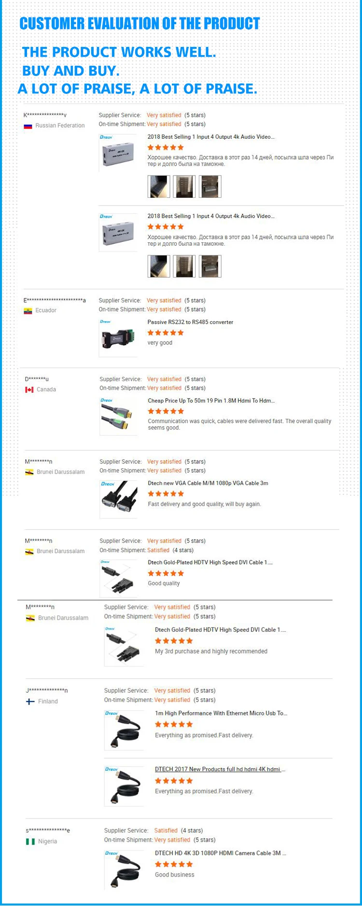
Task: Open the 4K splitter product image in the second Russian review
Action: pos(118,232)
